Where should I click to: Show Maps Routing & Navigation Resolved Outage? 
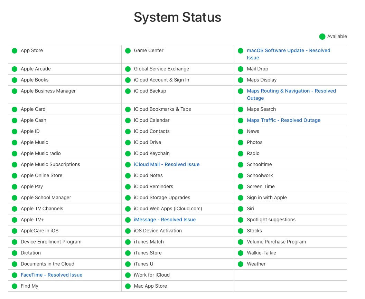click(291, 91)
